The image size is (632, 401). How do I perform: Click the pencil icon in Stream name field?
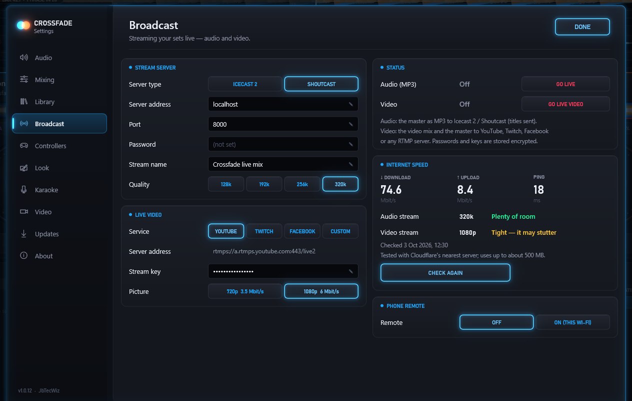click(x=351, y=164)
